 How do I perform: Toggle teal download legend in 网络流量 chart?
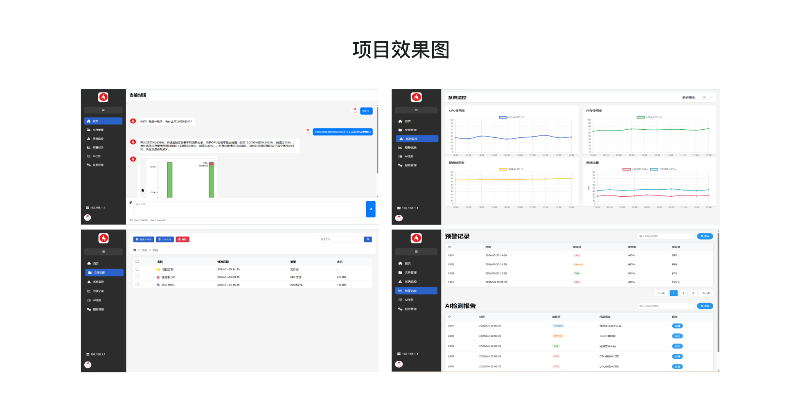(654, 169)
